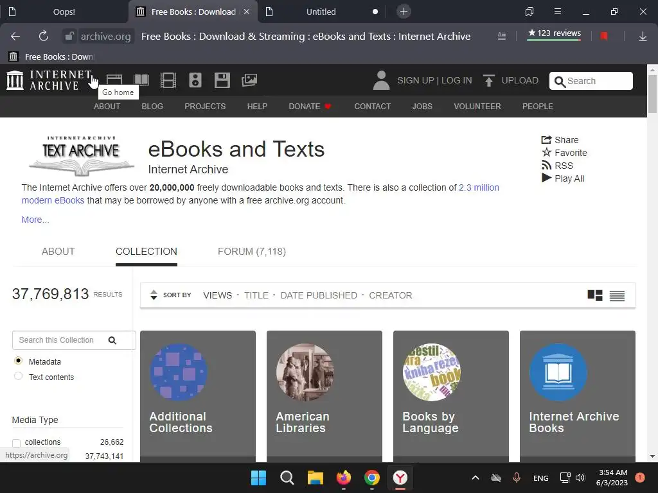658x493 pixels.
Task: Switch to the COLLECTION tab
Action: click(147, 252)
